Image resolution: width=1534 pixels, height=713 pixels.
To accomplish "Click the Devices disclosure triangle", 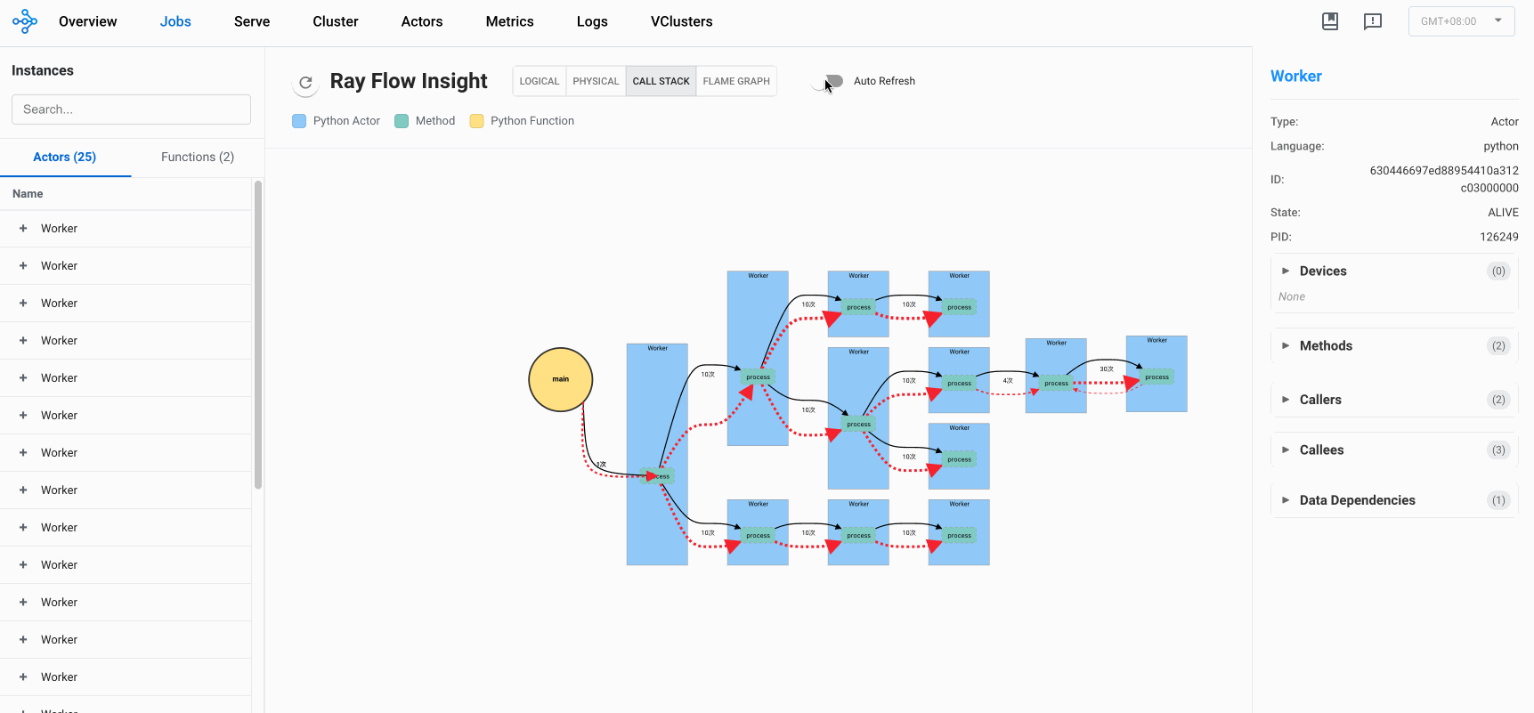I will click(1286, 271).
